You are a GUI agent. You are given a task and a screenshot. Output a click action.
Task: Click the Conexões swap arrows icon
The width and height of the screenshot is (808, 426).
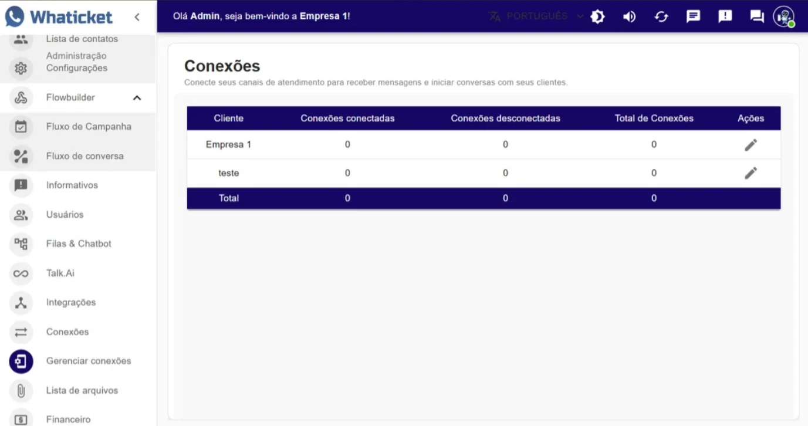point(21,332)
